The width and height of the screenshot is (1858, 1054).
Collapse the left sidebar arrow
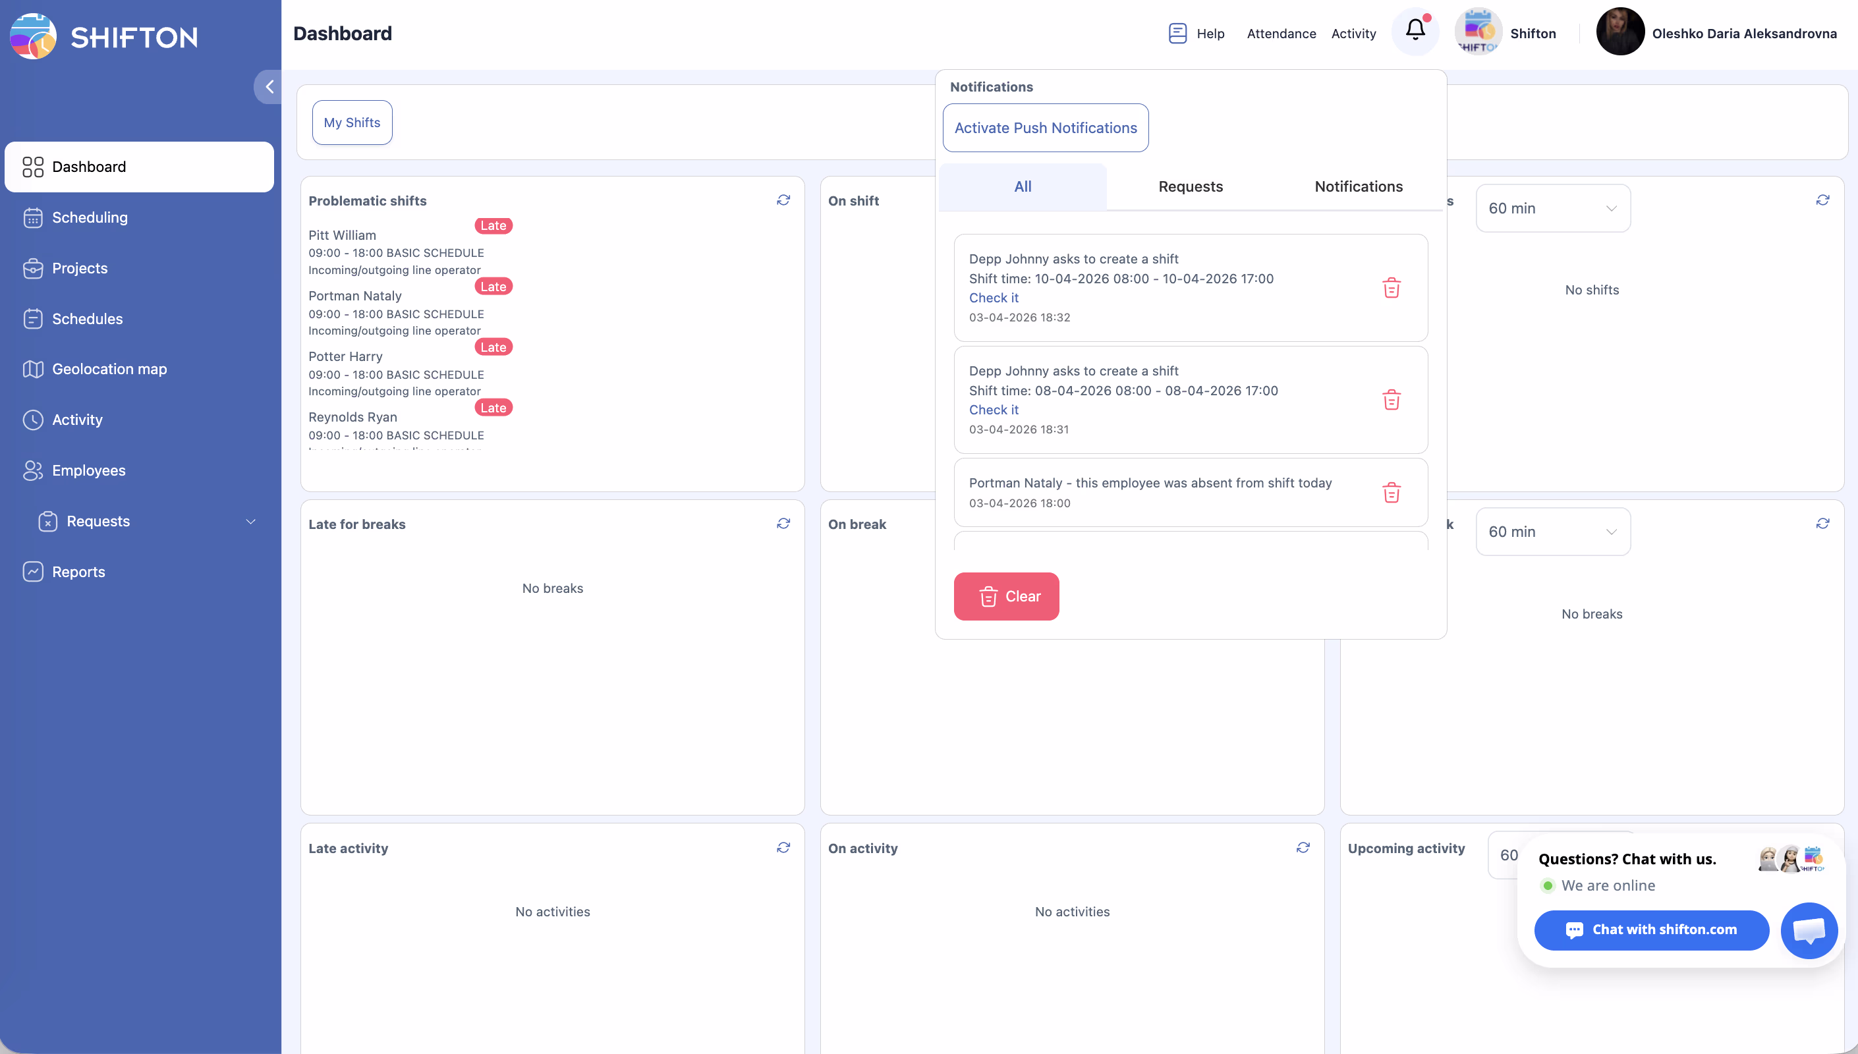click(269, 87)
